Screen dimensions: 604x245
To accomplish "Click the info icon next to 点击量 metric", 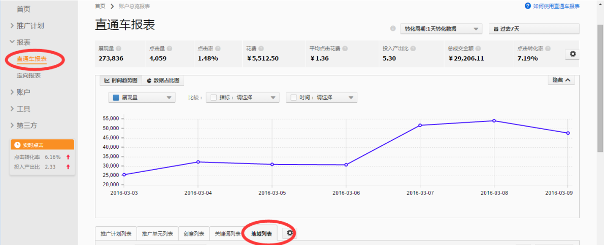I will click(x=170, y=49).
